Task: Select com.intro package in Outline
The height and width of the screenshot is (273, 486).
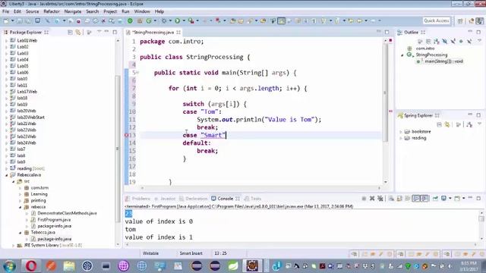Action: tap(425, 49)
